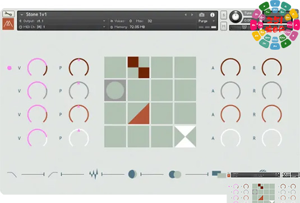Click the dark brown A attack knob
The image size is (300, 203).
pos(230,68)
